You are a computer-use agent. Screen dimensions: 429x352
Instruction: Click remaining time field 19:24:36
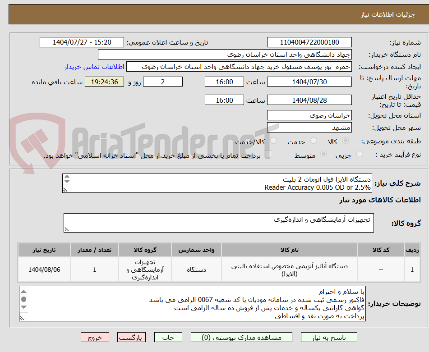(x=104, y=82)
